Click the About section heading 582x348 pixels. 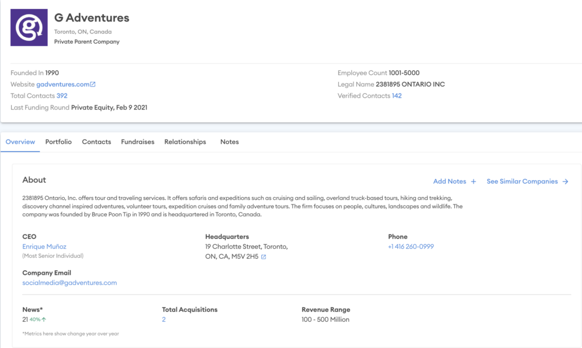34,180
